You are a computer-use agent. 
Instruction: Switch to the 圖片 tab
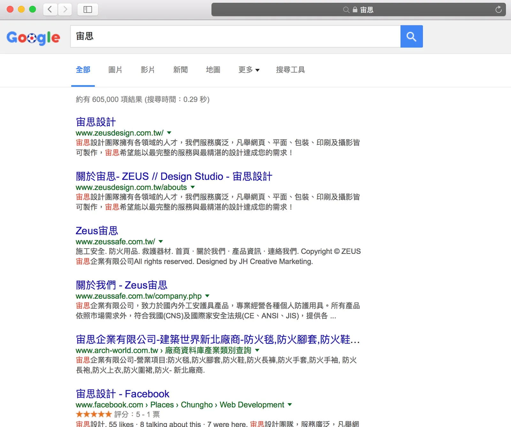pos(115,70)
